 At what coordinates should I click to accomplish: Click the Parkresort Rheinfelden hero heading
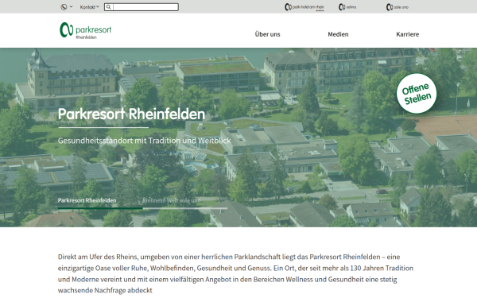131,114
